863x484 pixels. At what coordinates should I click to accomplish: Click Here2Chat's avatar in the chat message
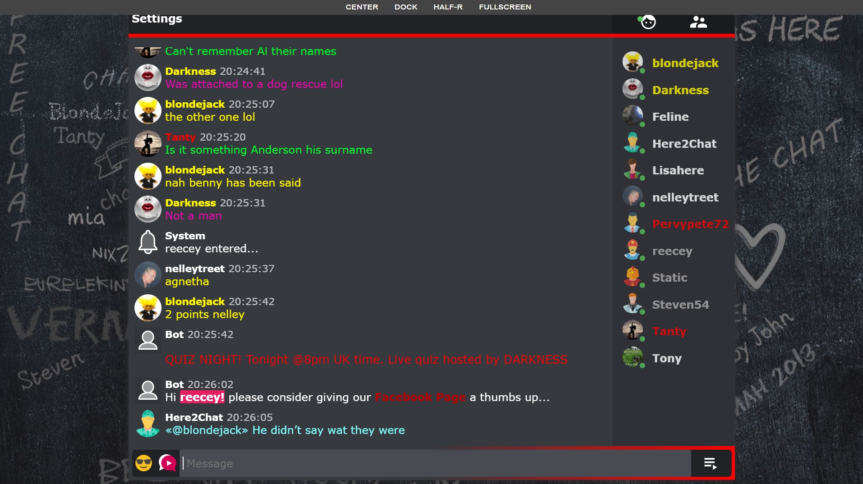coord(148,424)
